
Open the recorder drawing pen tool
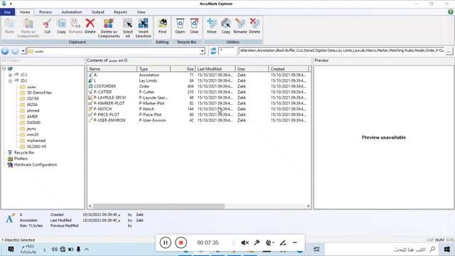coord(283,242)
